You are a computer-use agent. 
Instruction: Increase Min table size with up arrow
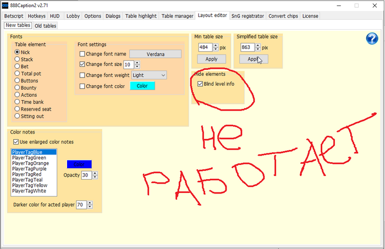coord(216,45)
